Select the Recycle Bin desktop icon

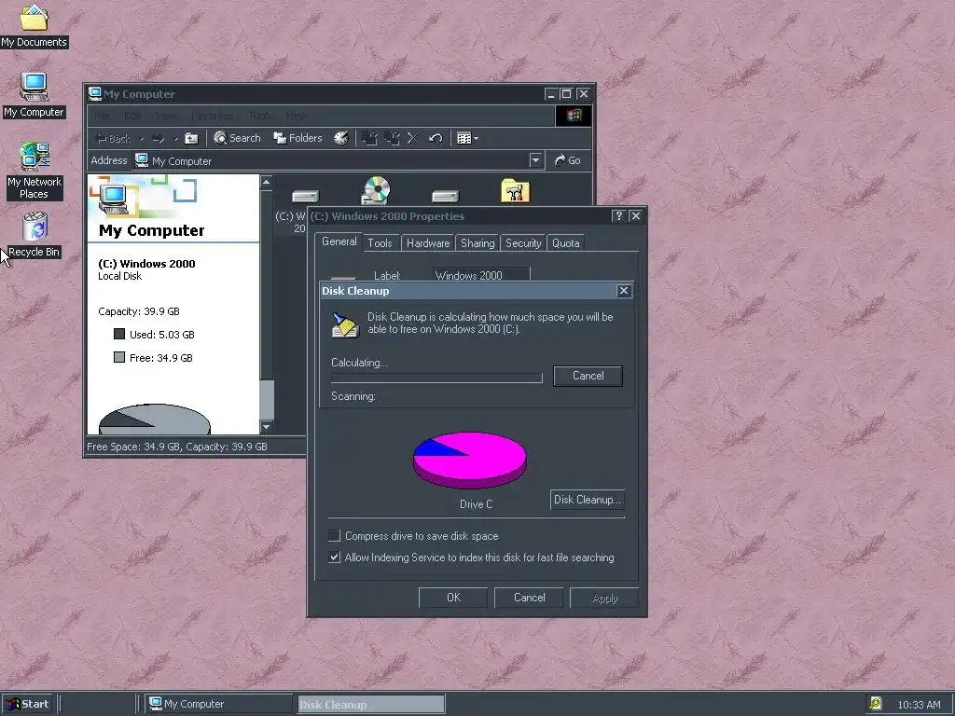[x=35, y=235]
